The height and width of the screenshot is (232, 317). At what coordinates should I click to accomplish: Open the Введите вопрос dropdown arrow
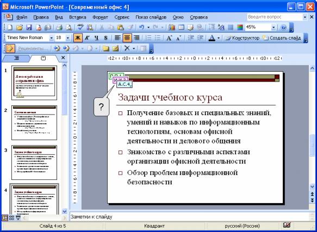pyautogui.click(x=305, y=17)
